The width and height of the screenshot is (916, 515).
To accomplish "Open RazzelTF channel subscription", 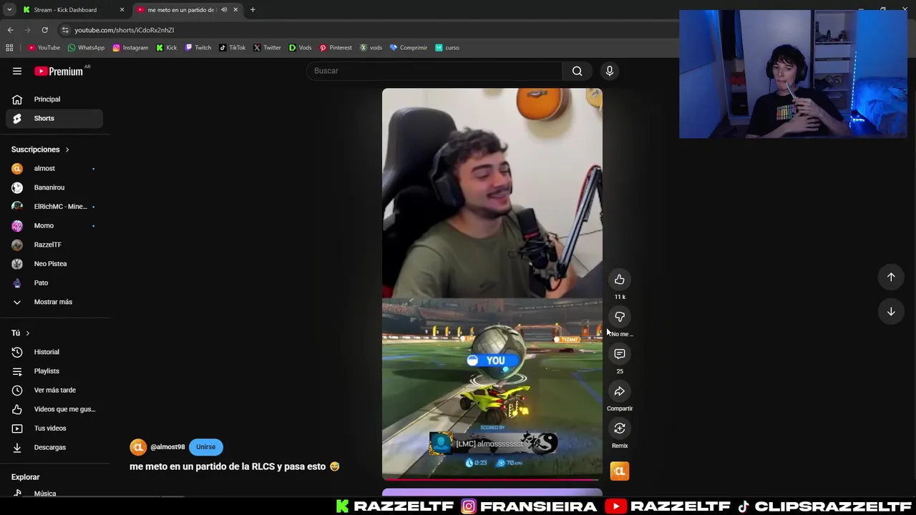I will [54, 245].
